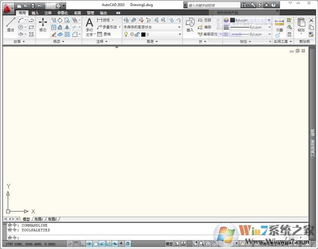Toggle Snap mode in status bar
Image resolution: width=318 pixels, height=249 pixels.
click(69, 244)
